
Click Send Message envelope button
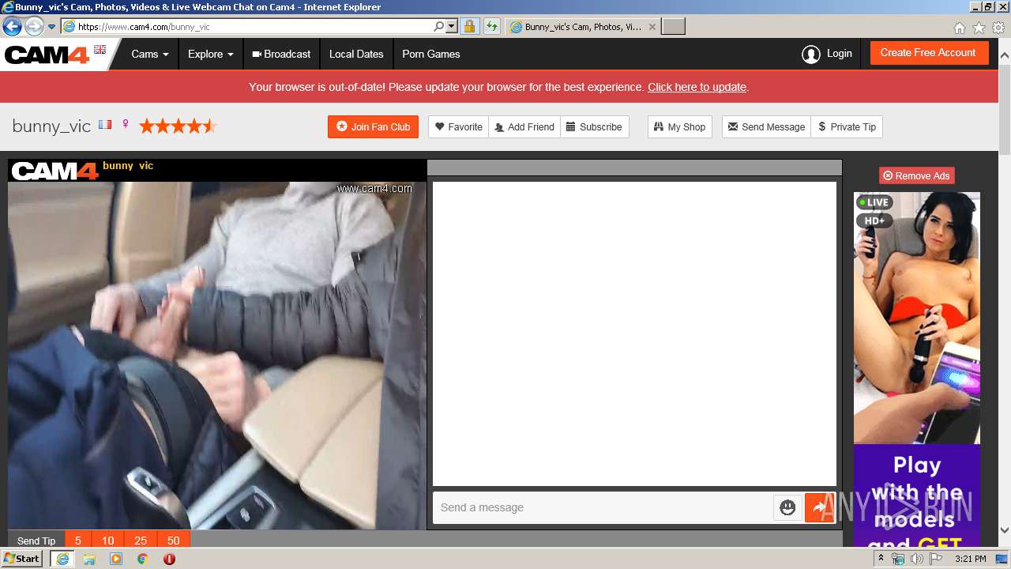766,126
